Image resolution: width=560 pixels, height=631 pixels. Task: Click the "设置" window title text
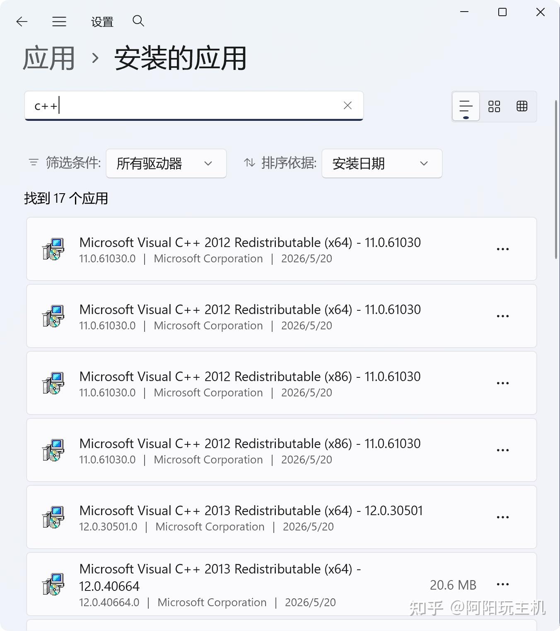tap(102, 22)
